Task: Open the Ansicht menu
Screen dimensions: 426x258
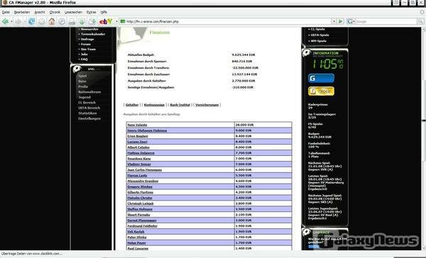Action: (40, 12)
